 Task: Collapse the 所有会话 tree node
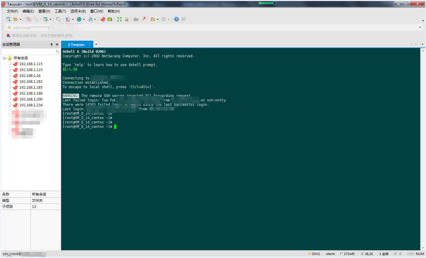coord(4,58)
